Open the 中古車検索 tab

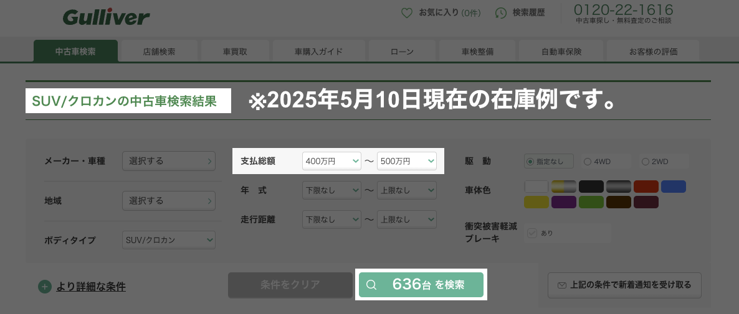75,51
